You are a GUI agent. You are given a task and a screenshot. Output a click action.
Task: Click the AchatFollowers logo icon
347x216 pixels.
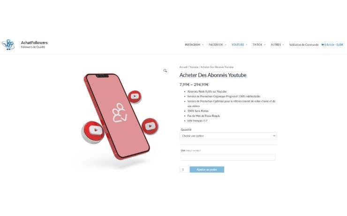(x=8, y=45)
